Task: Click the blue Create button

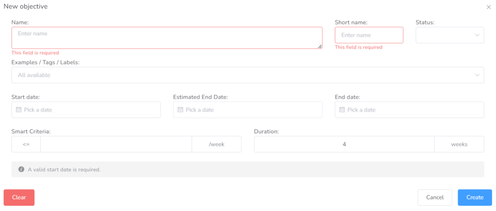Action: coord(475,197)
